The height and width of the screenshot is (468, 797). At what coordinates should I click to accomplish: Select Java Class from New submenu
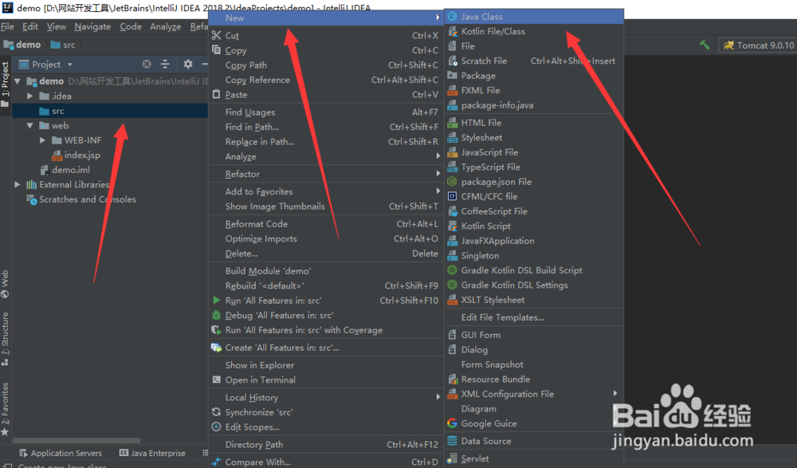point(534,17)
